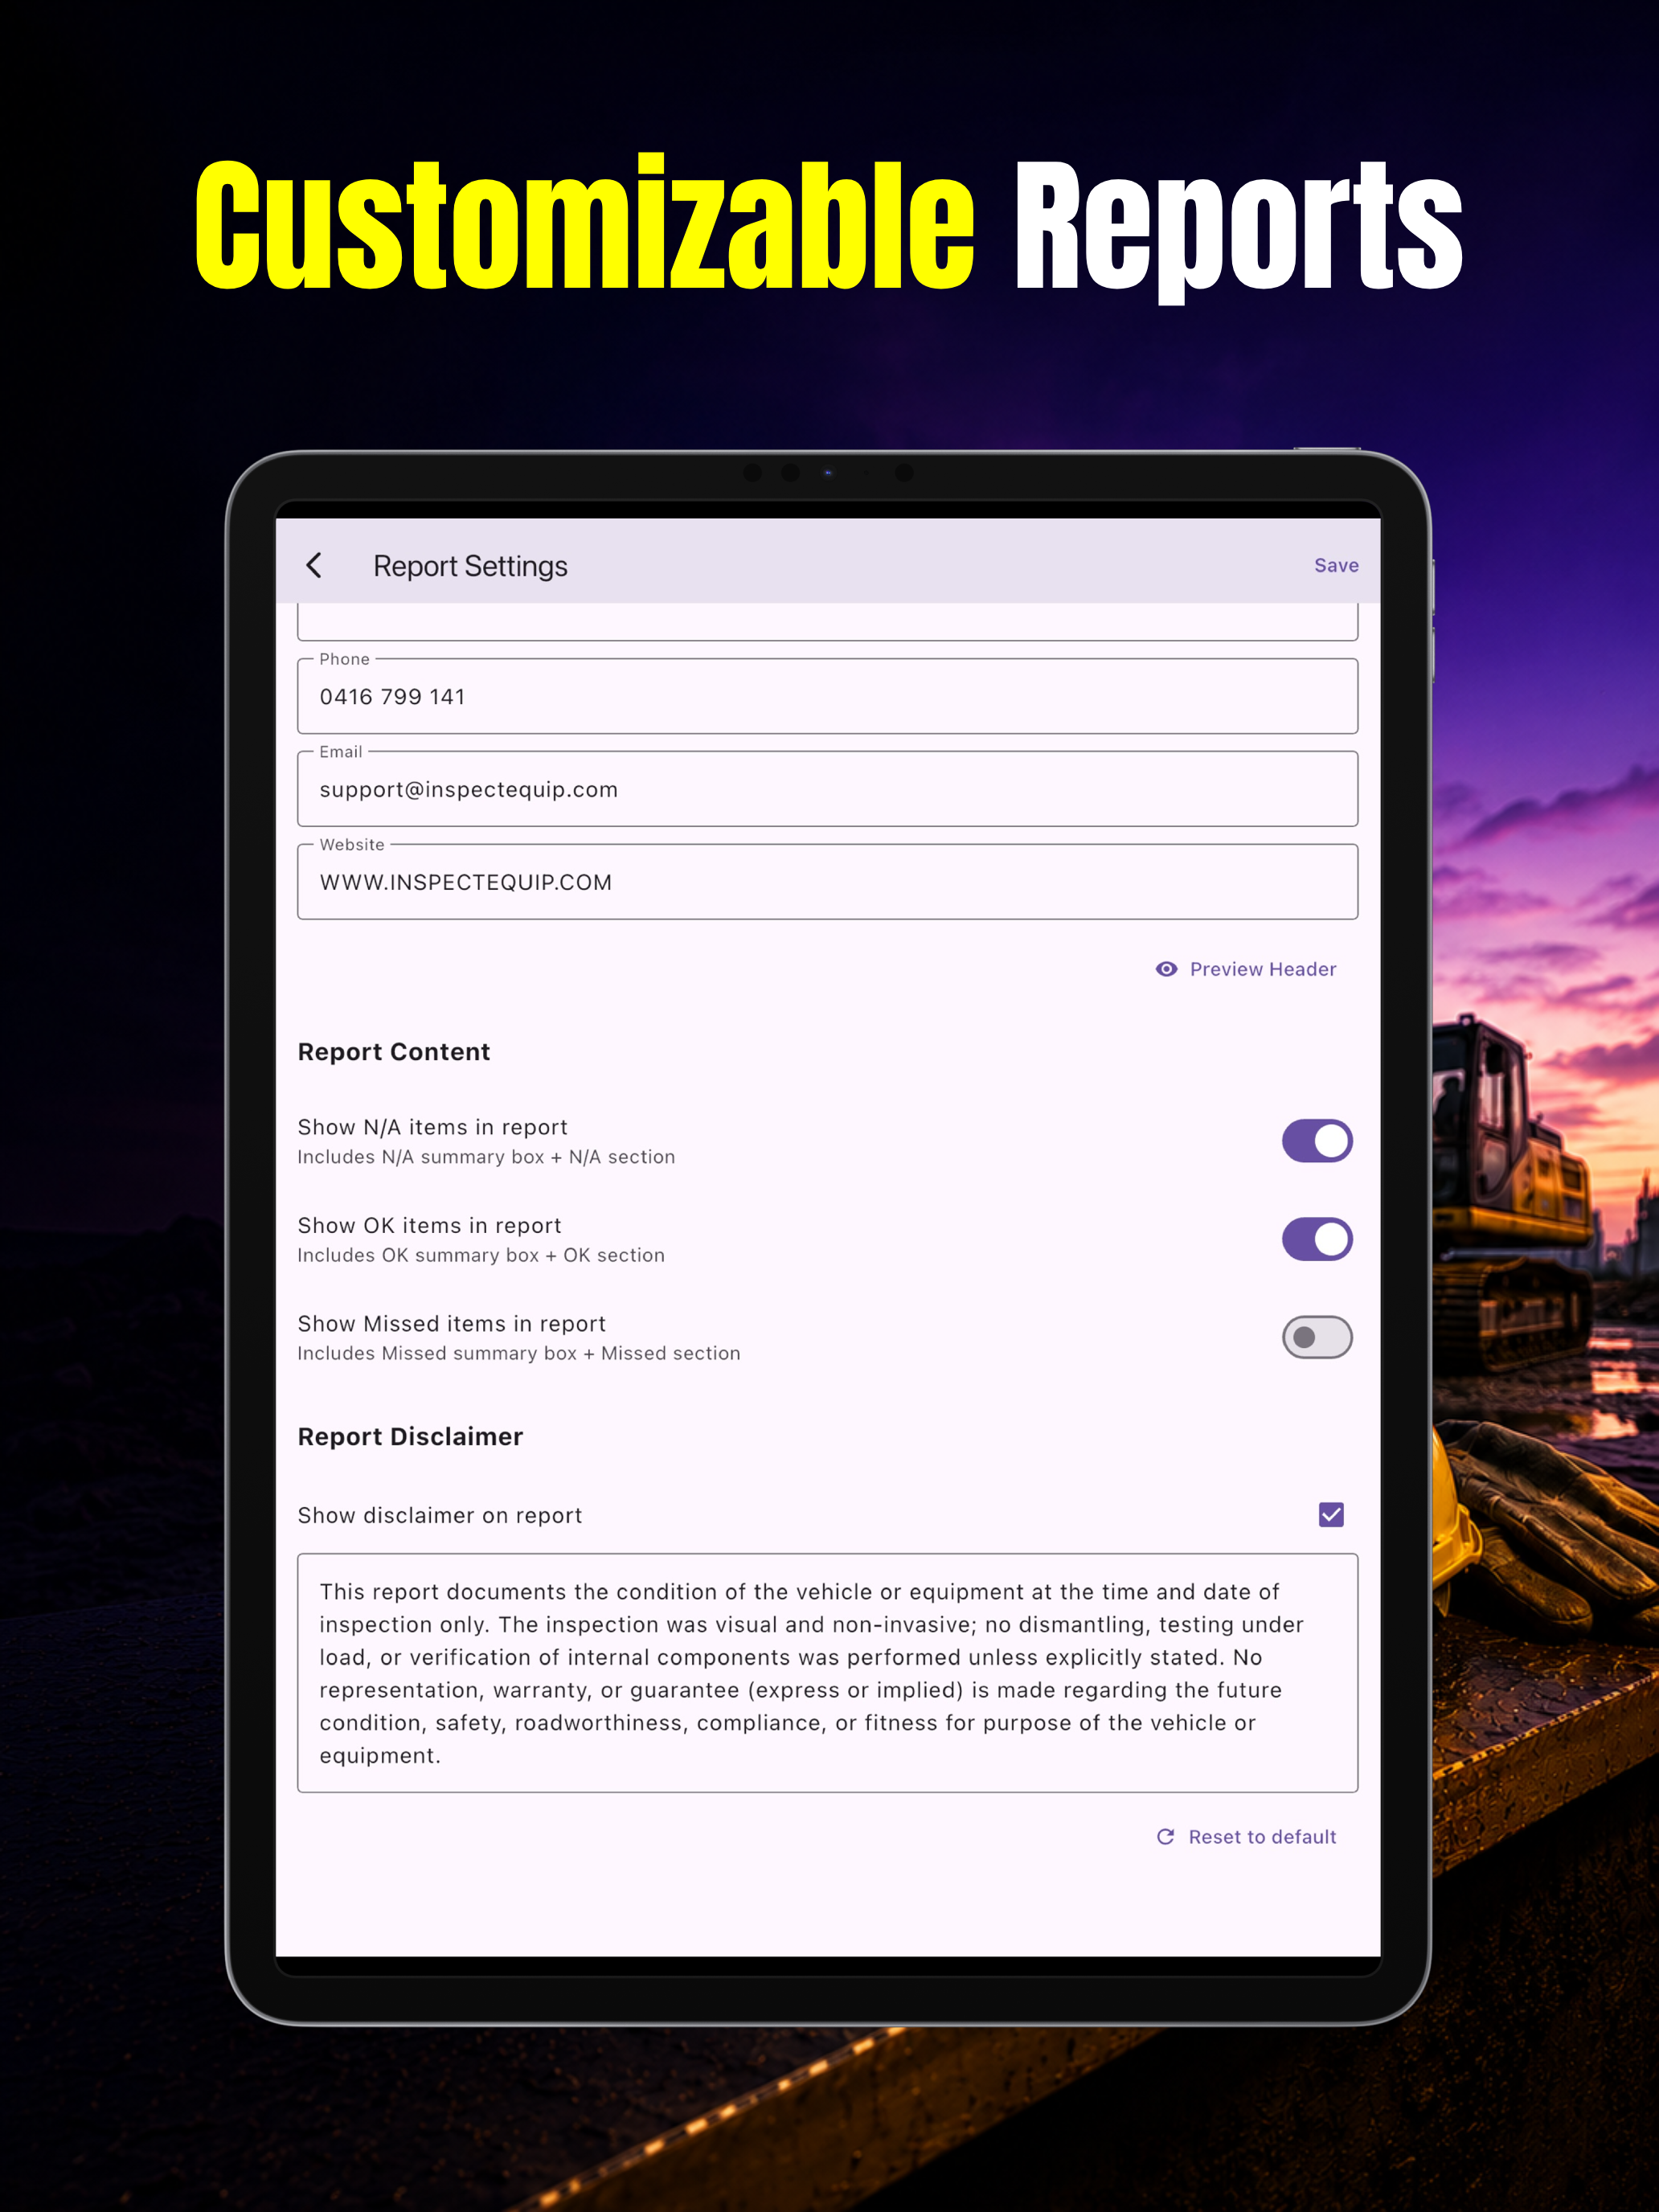Reset disclaimer with Reset to default
Screen dimensions: 1659x2212
point(1246,1837)
